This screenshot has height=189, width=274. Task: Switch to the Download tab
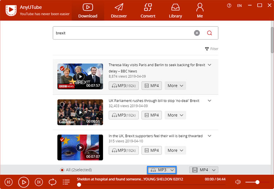point(88,11)
